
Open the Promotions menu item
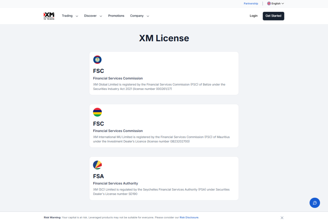(x=116, y=16)
